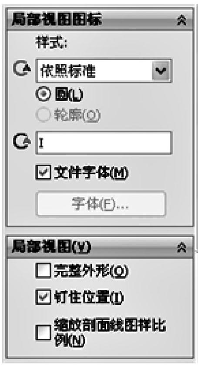The image size is (198, 366).
Task: Uncheck the 文件字体(M) checkbox
Action: 43,173
